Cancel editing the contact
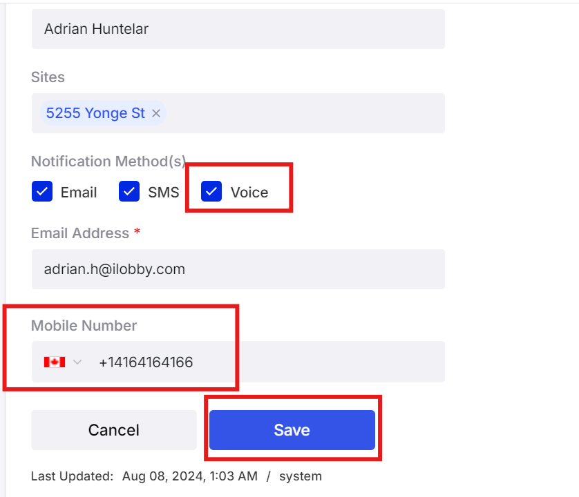579x497 pixels. [114, 430]
